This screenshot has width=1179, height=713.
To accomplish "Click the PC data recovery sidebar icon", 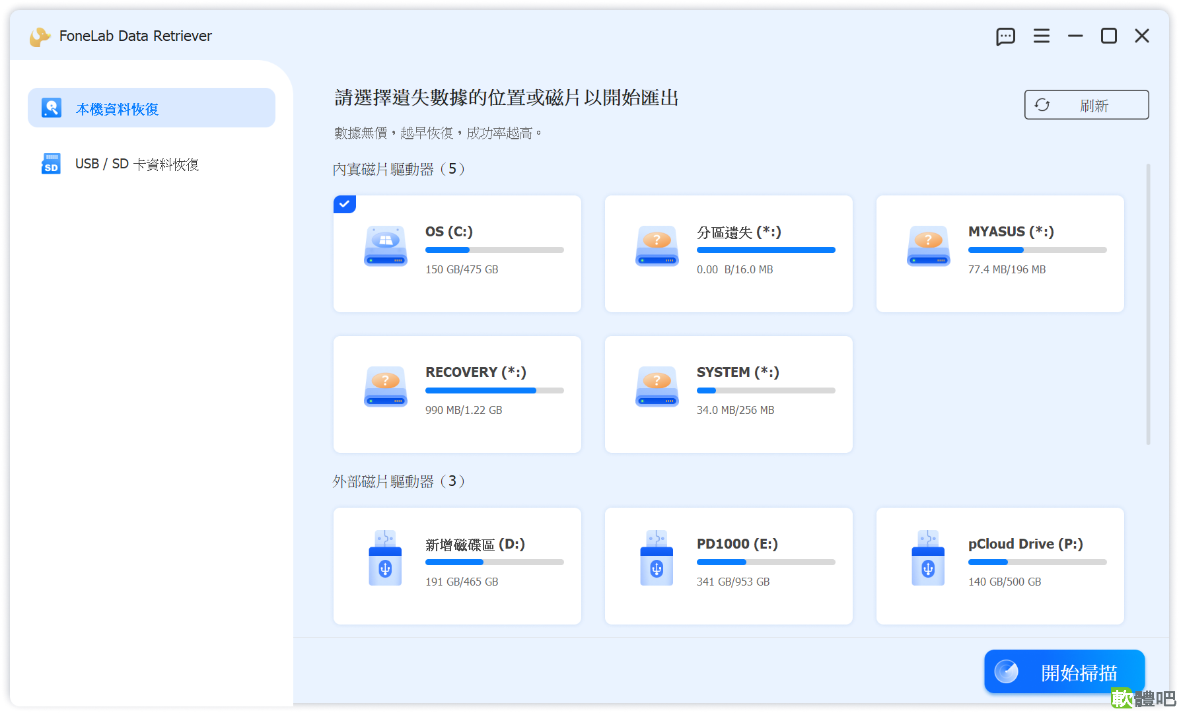I will pos(52,108).
